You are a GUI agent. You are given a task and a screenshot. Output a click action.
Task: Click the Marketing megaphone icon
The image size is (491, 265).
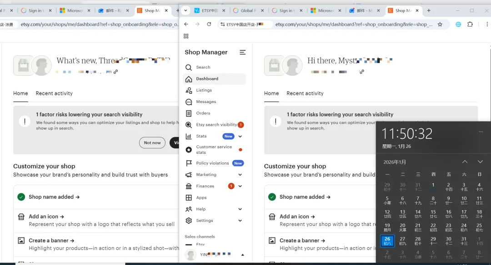click(x=189, y=175)
